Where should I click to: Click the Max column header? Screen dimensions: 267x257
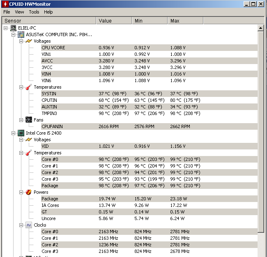click(185, 21)
